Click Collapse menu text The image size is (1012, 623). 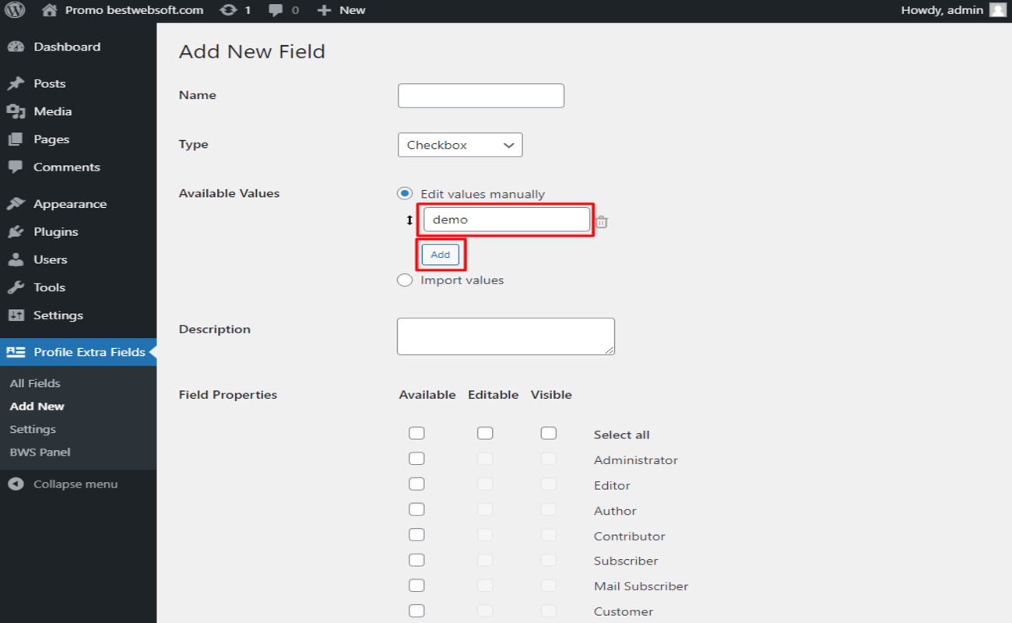pyautogui.click(x=76, y=484)
